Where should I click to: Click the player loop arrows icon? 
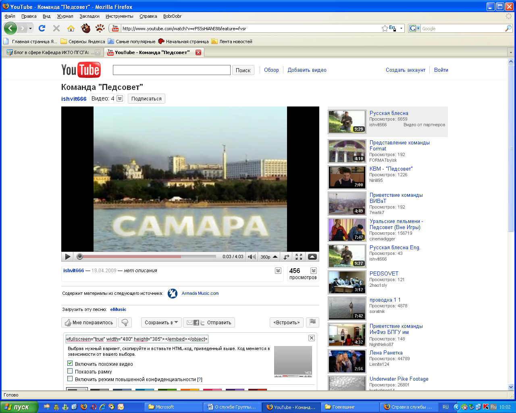tap(286, 257)
